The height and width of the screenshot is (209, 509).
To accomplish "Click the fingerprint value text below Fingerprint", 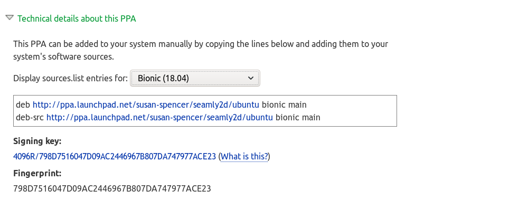I will coord(112,188).
